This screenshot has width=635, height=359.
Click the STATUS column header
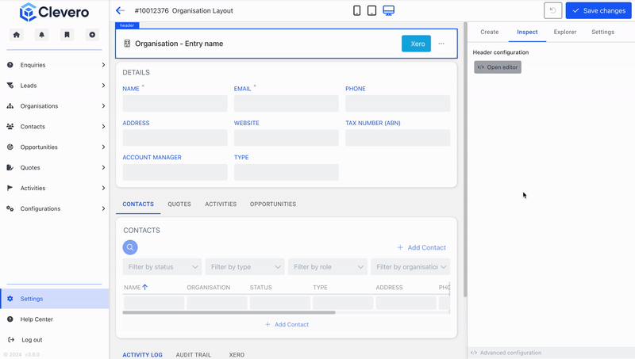261,288
